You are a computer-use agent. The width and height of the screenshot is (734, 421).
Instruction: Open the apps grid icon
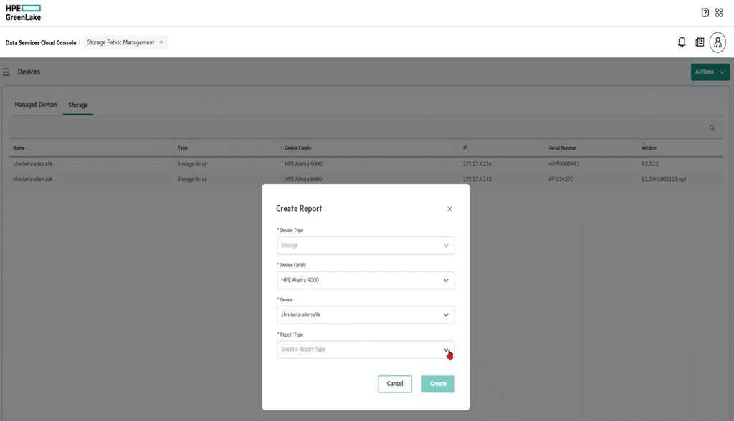click(719, 13)
